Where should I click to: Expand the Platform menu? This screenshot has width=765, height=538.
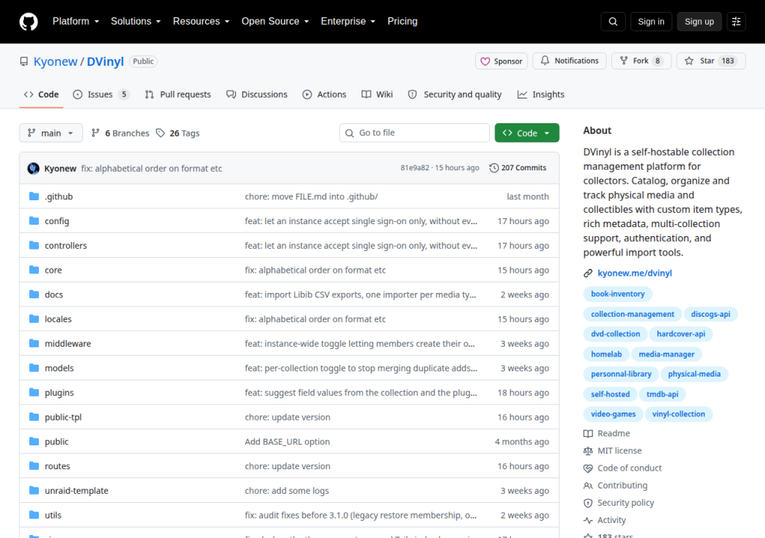click(x=75, y=22)
